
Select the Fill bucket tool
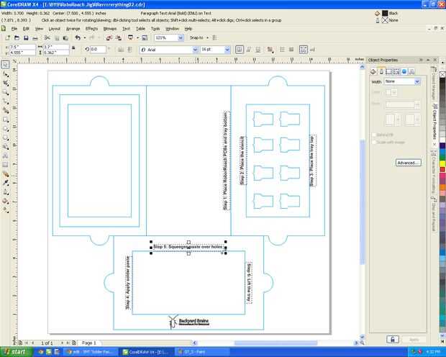point(6,202)
